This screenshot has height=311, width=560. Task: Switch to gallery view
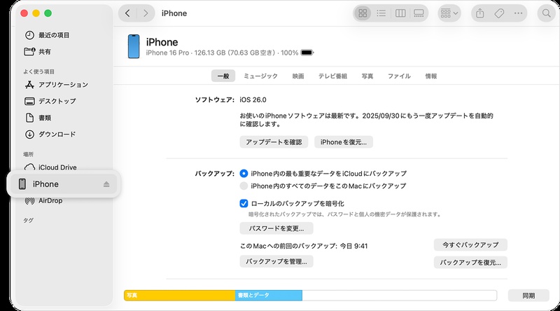[419, 13]
